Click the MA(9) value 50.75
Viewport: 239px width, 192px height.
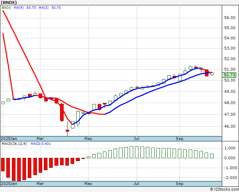(x=31, y=8)
